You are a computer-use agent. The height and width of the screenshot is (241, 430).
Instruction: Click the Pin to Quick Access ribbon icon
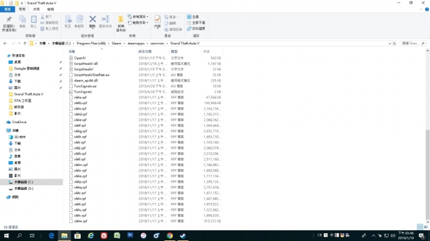click(x=9, y=20)
